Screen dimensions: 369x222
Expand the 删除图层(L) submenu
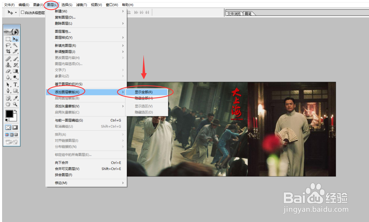click(123, 23)
